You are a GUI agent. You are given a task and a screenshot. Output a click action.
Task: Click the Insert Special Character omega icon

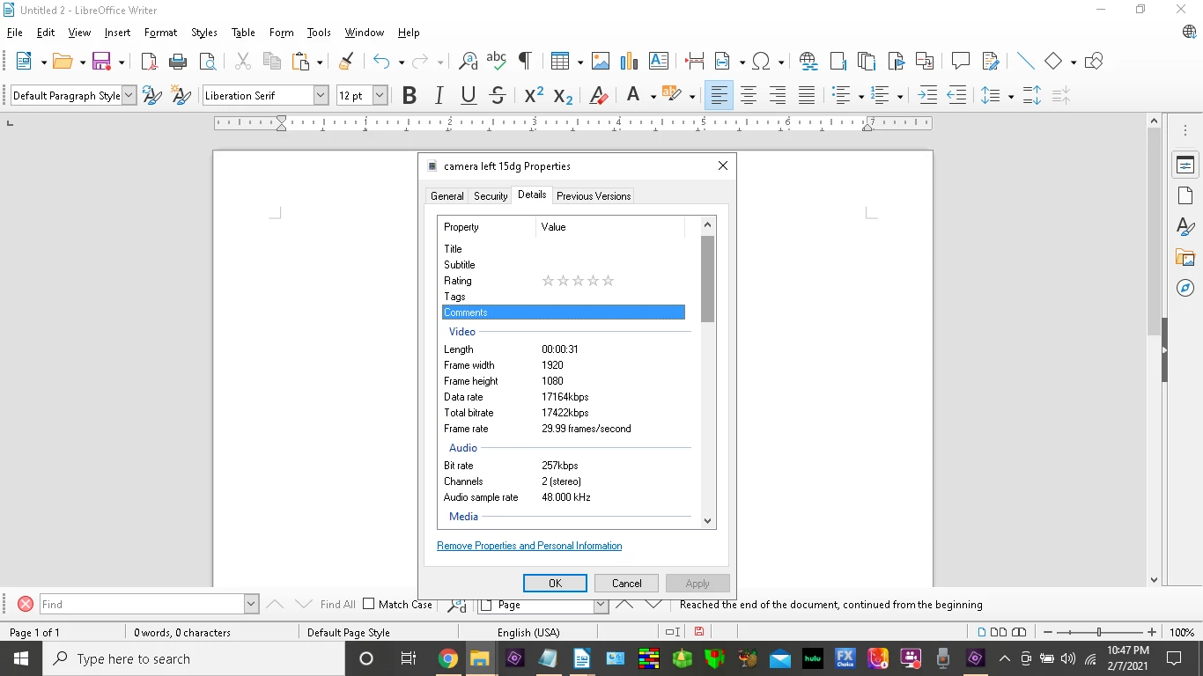click(x=762, y=61)
